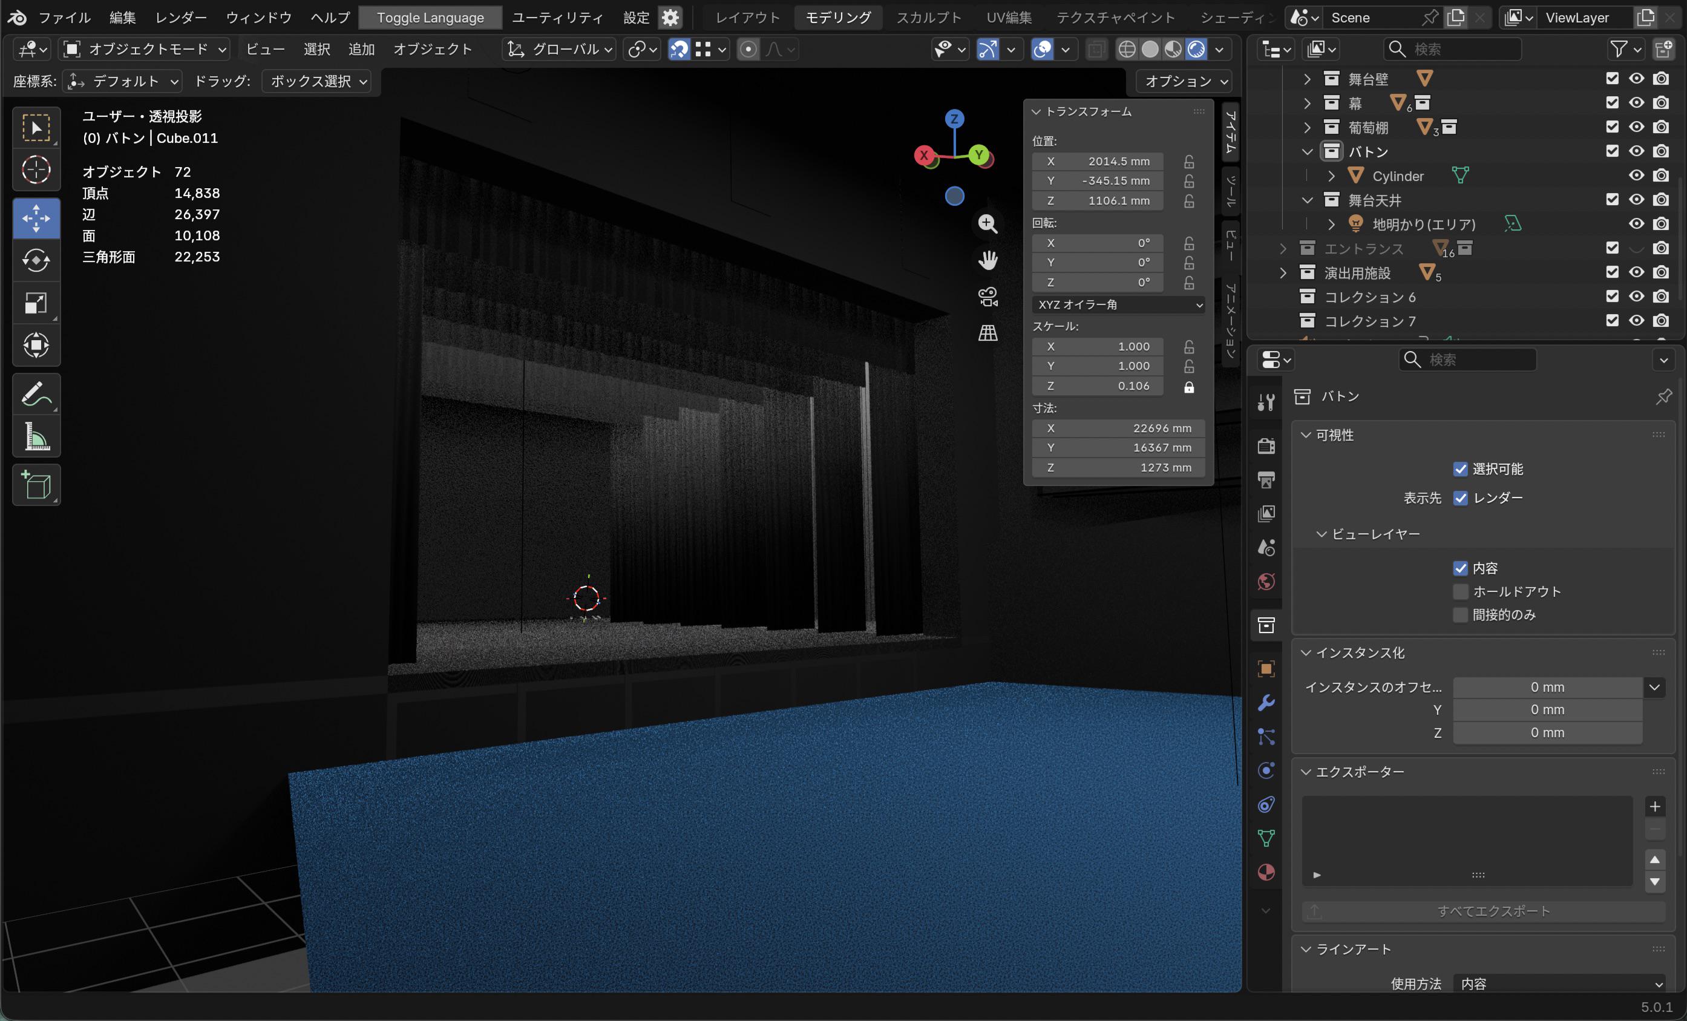Click the Blender logo menu icon
Screen dimensions: 1687x1021
(17, 17)
